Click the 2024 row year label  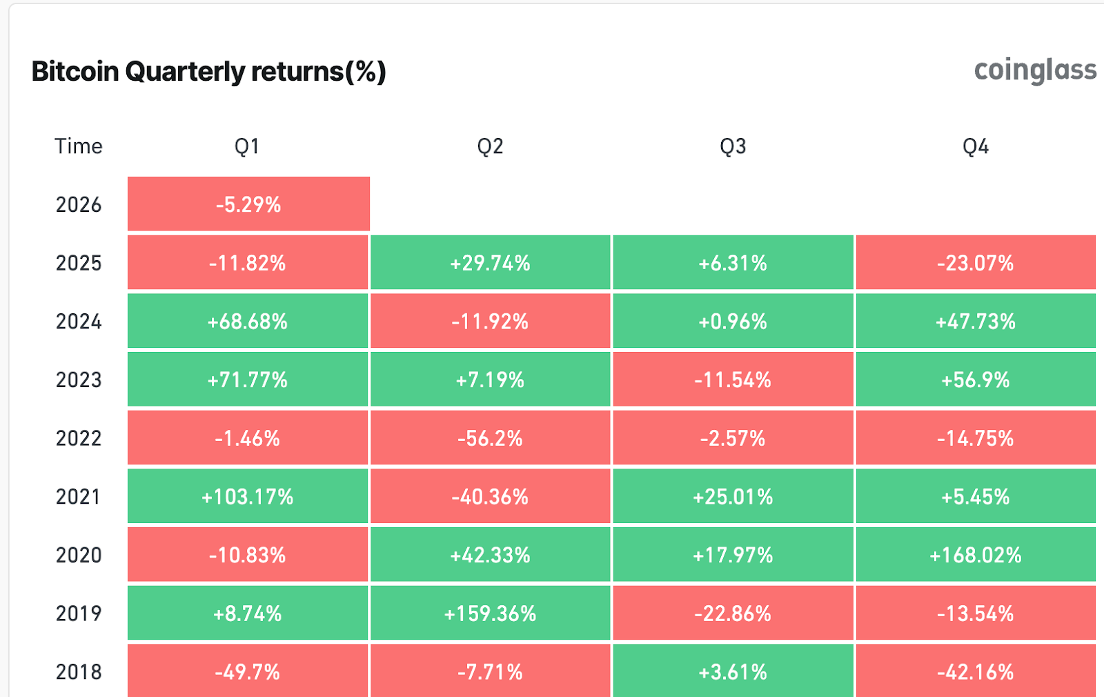pos(79,322)
